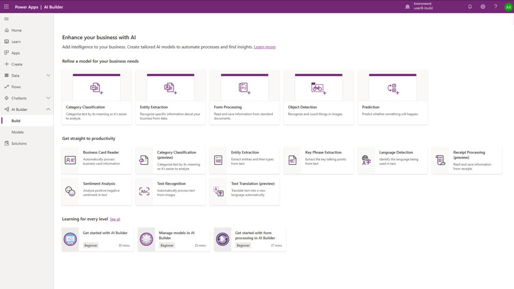Collapse the AI Builder section chevron

pos(48,109)
